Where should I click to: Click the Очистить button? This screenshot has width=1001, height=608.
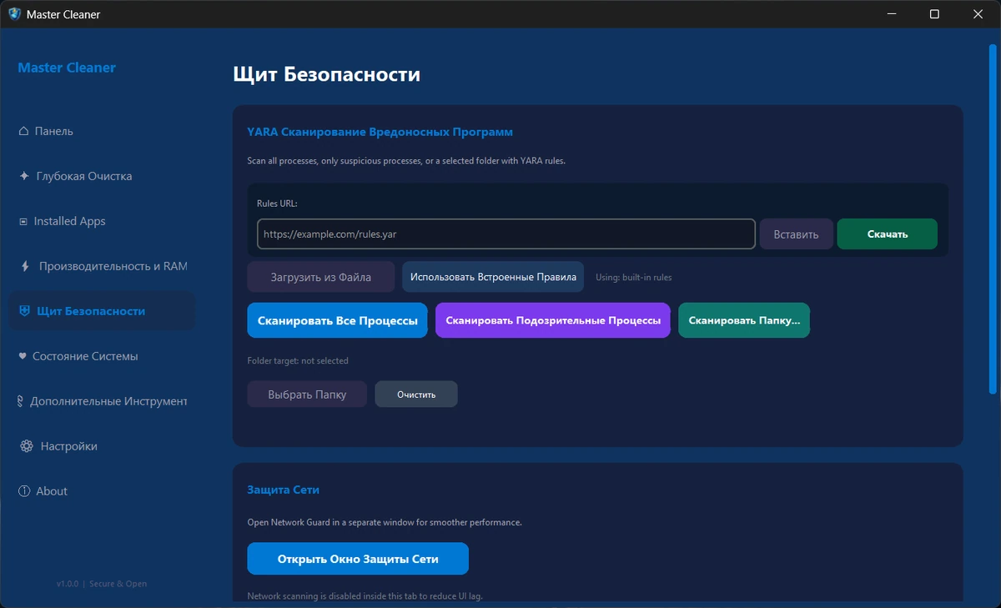tap(416, 394)
